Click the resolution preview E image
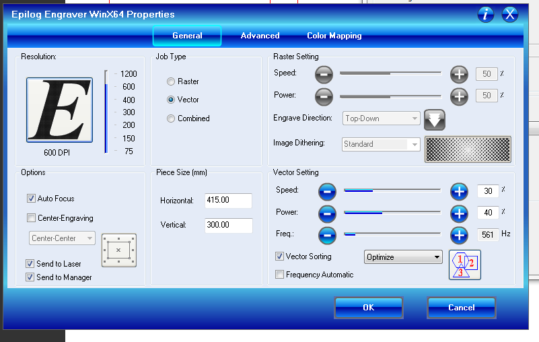The width and height of the screenshot is (539, 342). pos(59,110)
